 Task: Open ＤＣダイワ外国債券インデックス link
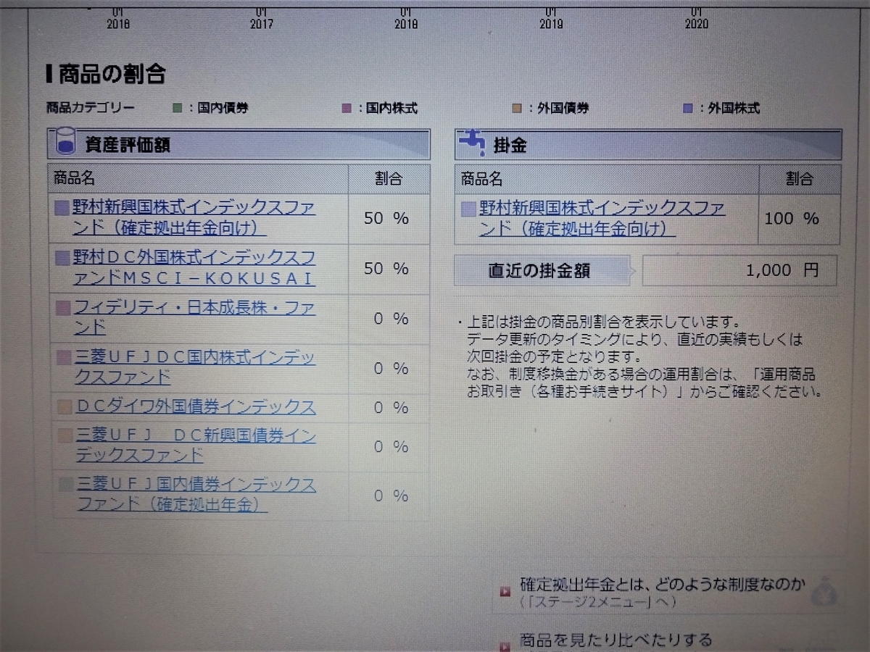tap(194, 407)
